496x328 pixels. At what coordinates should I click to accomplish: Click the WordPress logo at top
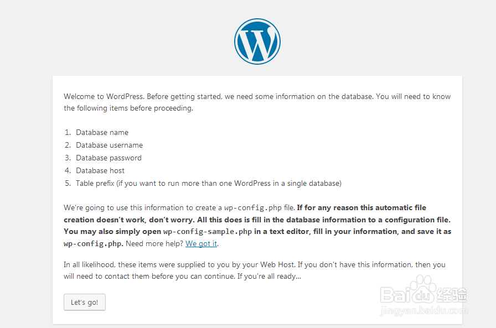(x=257, y=41)
